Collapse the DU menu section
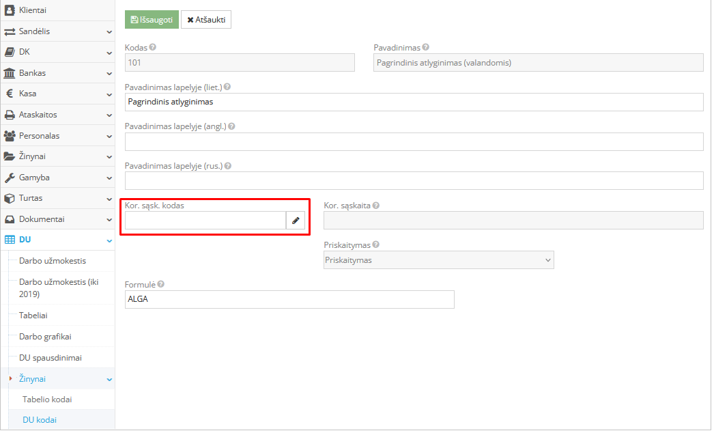Image resolution: width=714 pixels, height=433 pixels. (109, 240)
